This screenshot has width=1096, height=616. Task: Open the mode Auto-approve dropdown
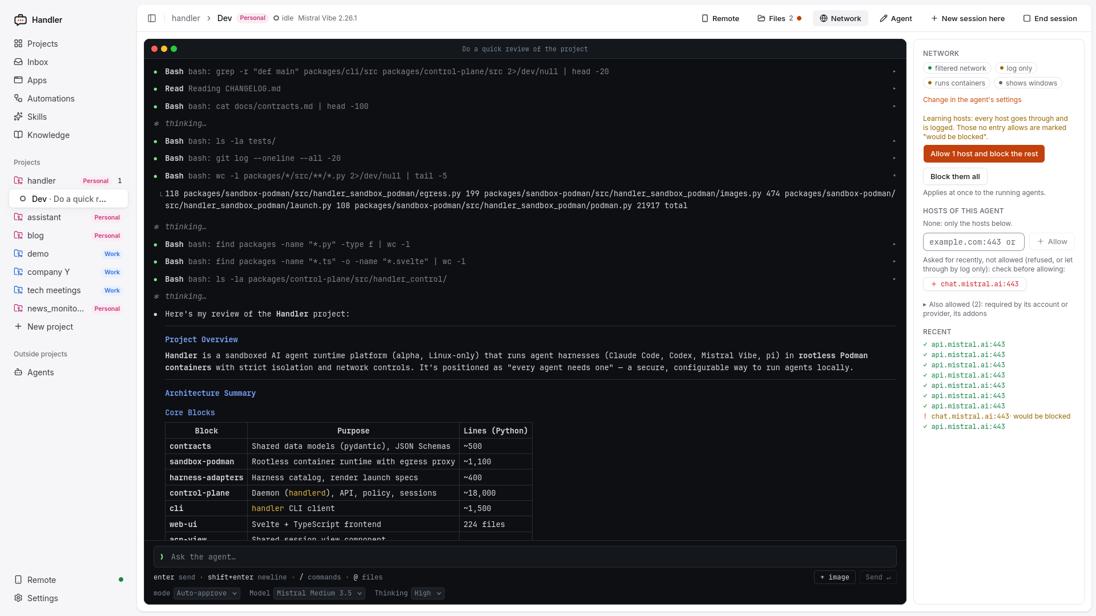tap(207, 593)
